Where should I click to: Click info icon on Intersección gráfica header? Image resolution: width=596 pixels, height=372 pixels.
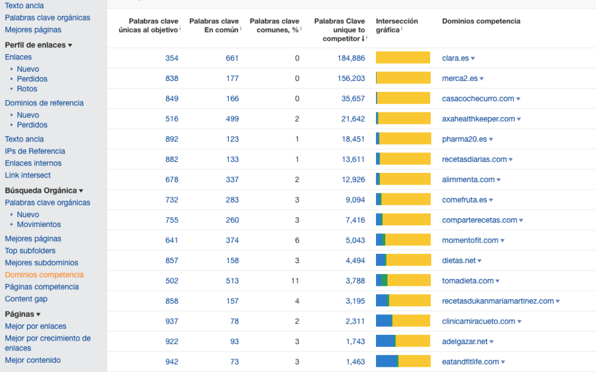(x=402, y=28)
